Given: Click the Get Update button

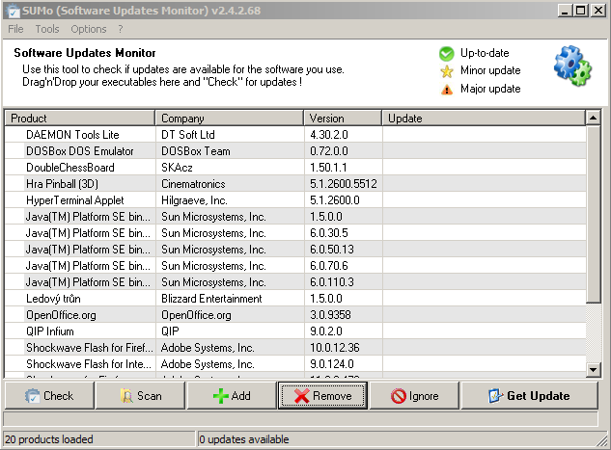Looking at the screenshot, I should point(529,395).
